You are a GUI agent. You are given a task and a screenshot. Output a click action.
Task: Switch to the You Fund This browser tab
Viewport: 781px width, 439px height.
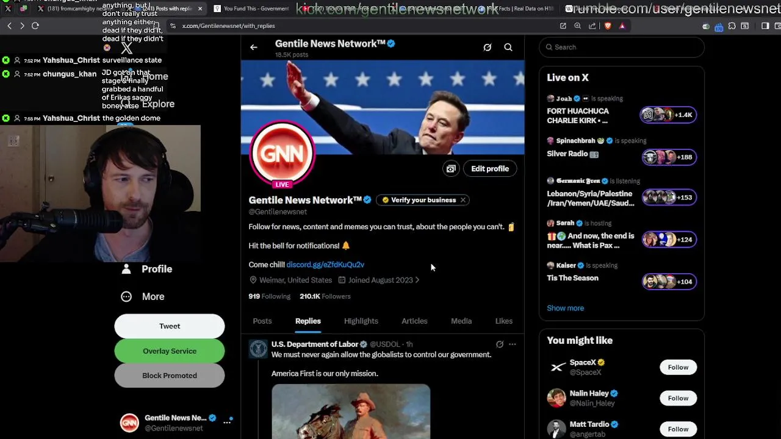[x=251, y=9]
